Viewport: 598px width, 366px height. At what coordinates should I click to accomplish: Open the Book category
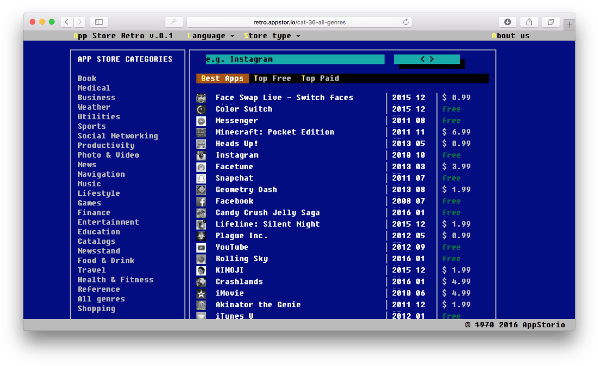(x=87, y=79)
